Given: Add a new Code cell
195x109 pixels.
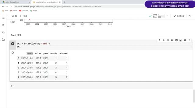Looking at the screenshot, I should tap(13, 16).
